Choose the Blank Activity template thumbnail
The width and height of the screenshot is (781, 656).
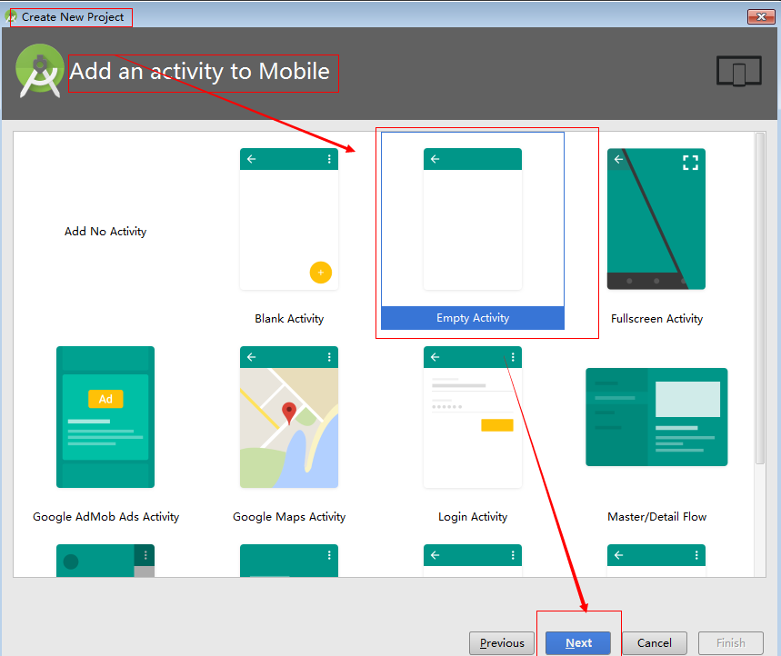(x=289, y=219)
